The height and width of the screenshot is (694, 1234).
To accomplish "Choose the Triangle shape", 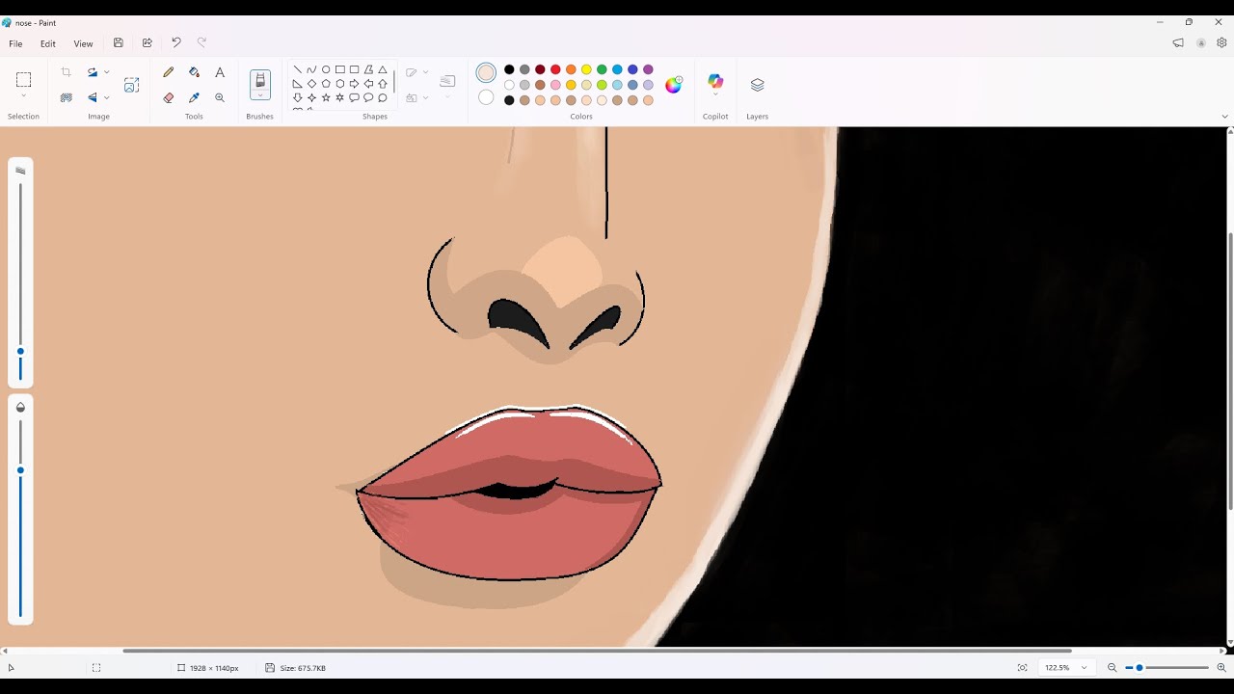I will pos(383,69).
